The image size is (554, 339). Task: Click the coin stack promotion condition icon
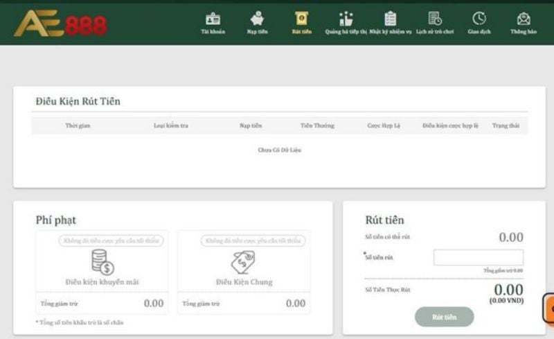click(x=102, y=261)
